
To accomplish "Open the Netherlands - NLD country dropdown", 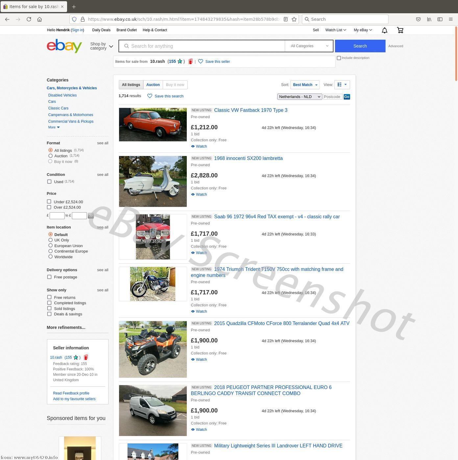I will coord(299,97).
